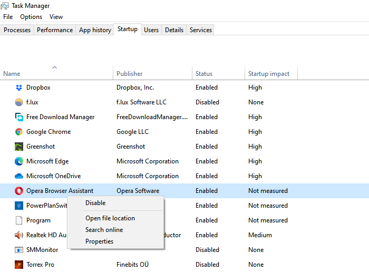The image size is (369, 272).
Task: Click the f.lux Software LLC publisher cell
Action: [x=141, y=102]
